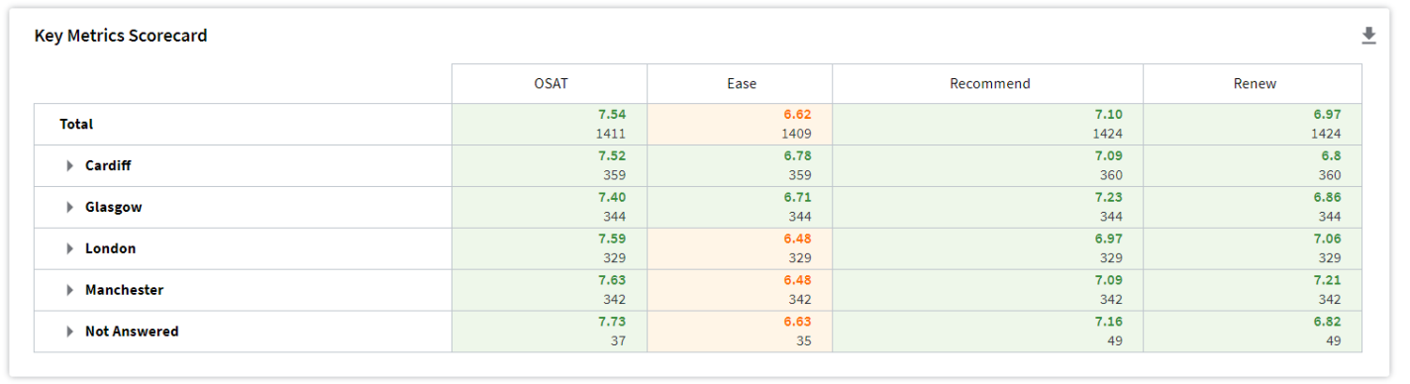Click Not Answered Renew score 6.82
The image size is (1410, 384).
[1327, 323]
